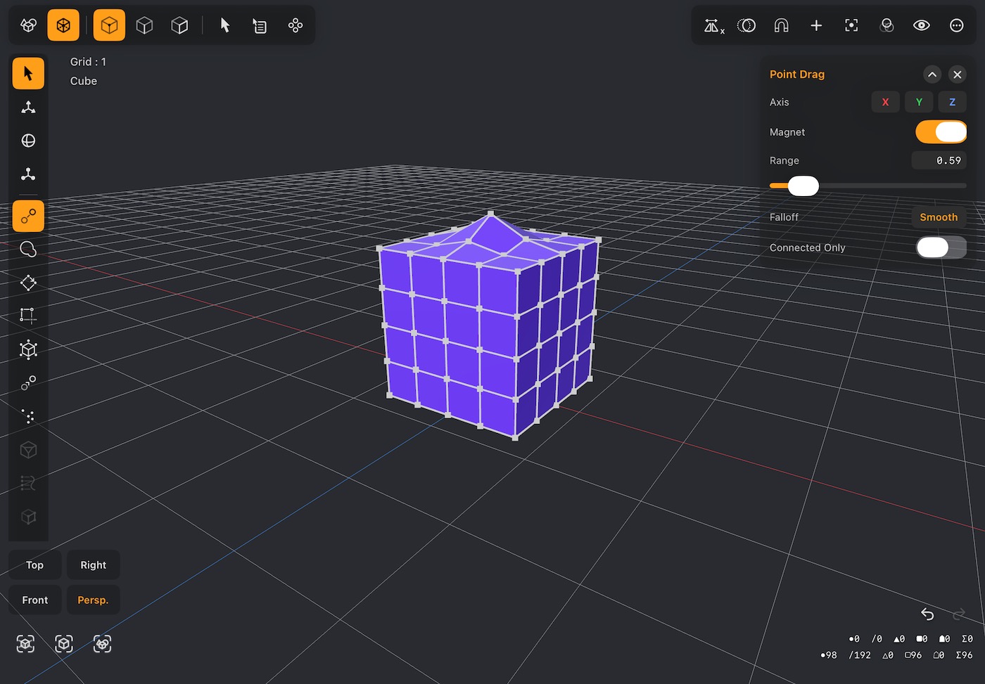Click the Range value field 0.59
This screenshot has width=985, height=684.
click(x=939, y=161)
